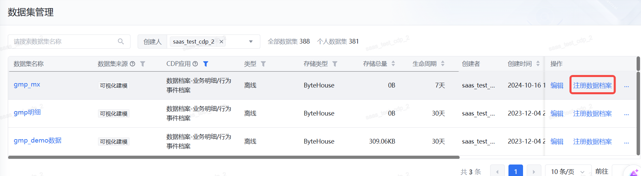Filter by 数据集来源 column

pyautogui.click(x=143, y=64)
